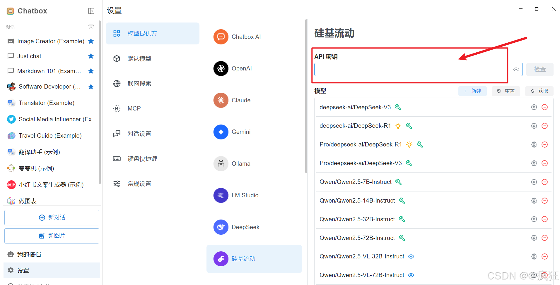Toggle API key visibility with the eye icon
This screenshot has height=285, width=560.
coord(516,69)
